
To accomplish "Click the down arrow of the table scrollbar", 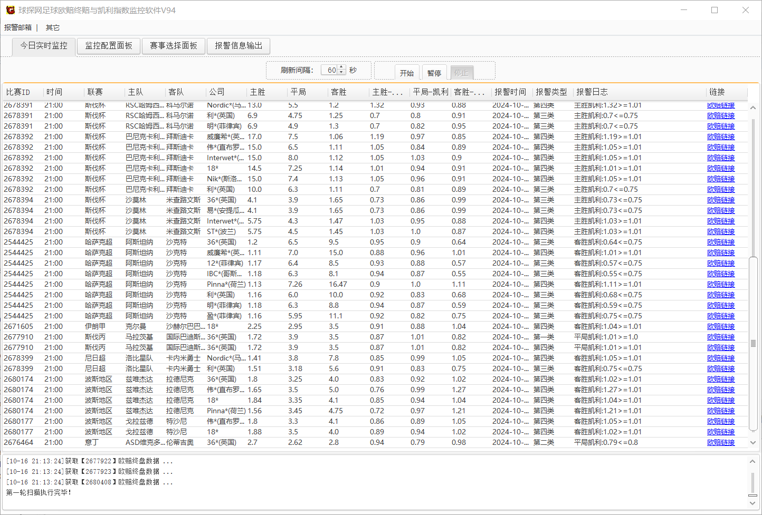I will click(x=753, y=443).
